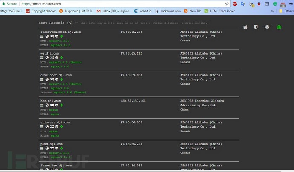Click the red download arrow extension
The height and width of the screenshot is (172, 294).
259,4
